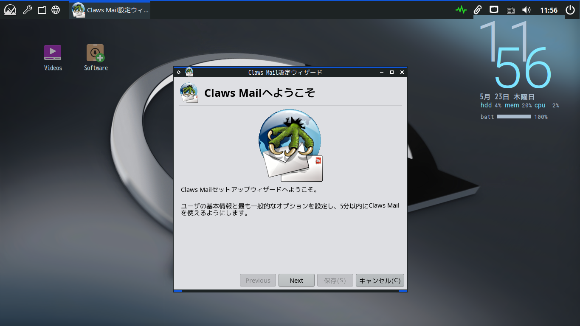
Task: Open the mountain-logo application menu
Action: pyautogui.click(x=10, y=10)
